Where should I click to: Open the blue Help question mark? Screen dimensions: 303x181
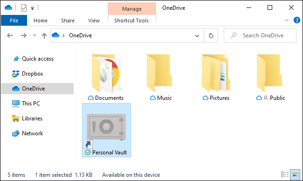coord(296,20)
